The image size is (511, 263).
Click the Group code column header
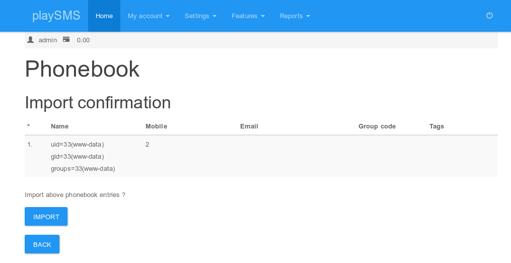(x=377, y=126)
